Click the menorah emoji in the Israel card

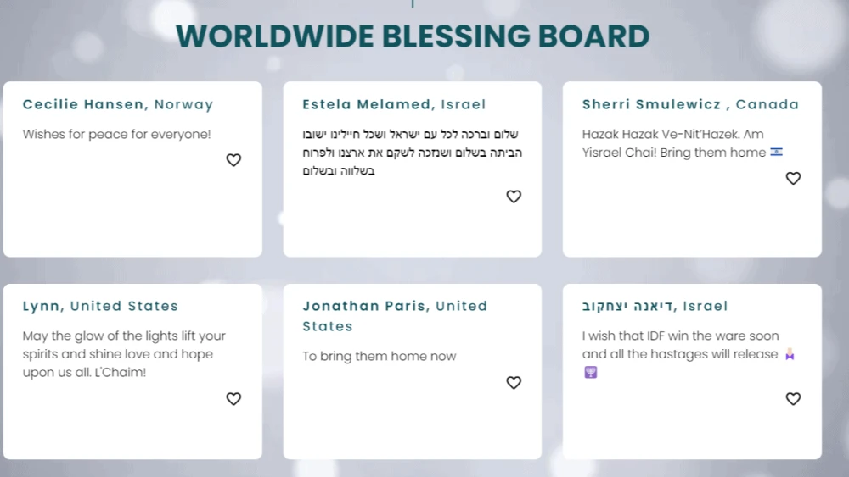coord(591,372)
